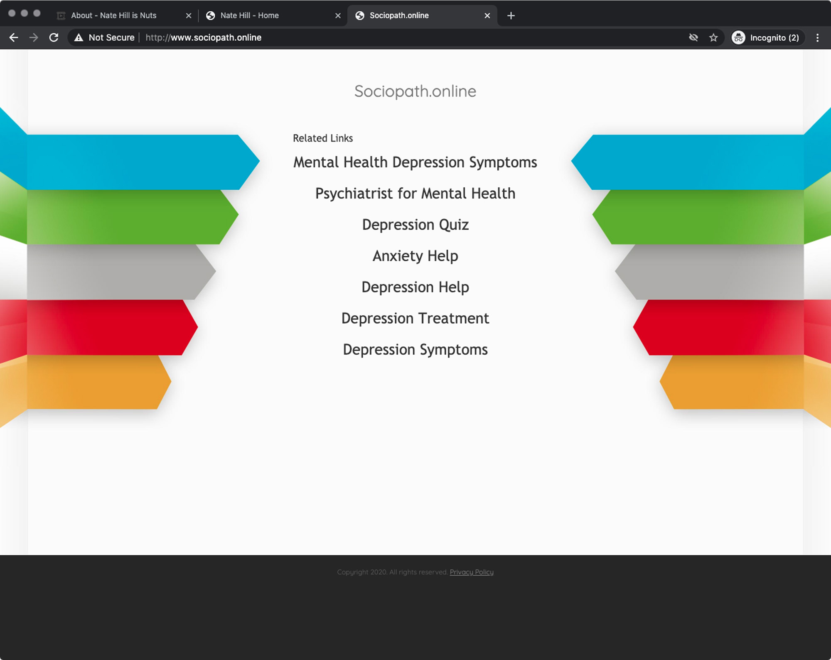Close the Nate Hill - Home tab
831x660 pixels.
click(338, 16)
